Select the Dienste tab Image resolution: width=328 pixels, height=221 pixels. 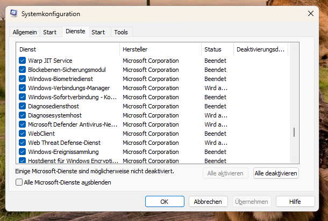[x=75, y=31]
